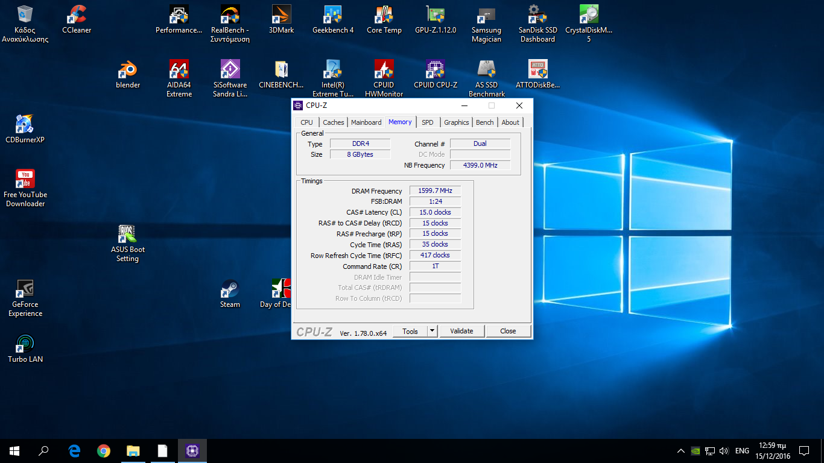Click the DDR4 memory type field

pos(360,143)
